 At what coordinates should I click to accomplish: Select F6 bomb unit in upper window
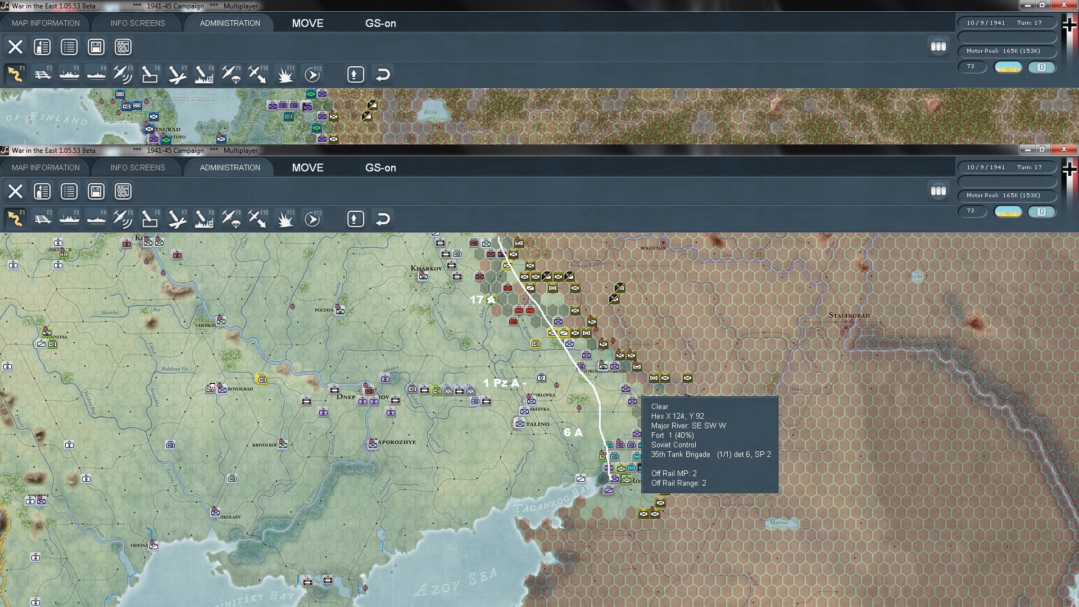click(150, 74)
